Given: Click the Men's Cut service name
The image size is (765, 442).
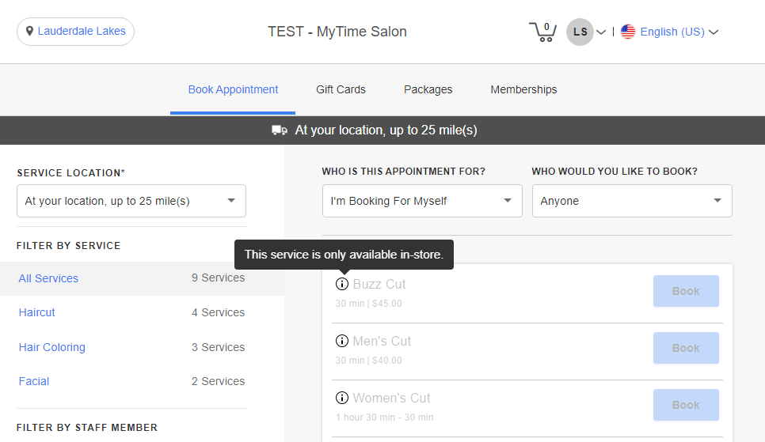Looking at the screenshot, I should point(382,341).
